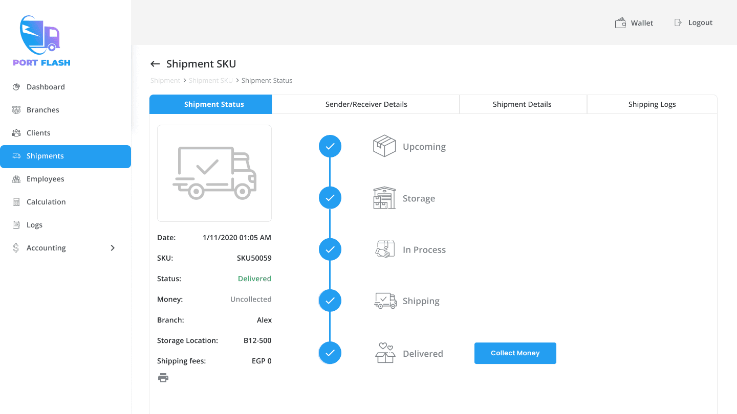
Task: Click the printer icon below Shipping fees
Action: [163, 378]
